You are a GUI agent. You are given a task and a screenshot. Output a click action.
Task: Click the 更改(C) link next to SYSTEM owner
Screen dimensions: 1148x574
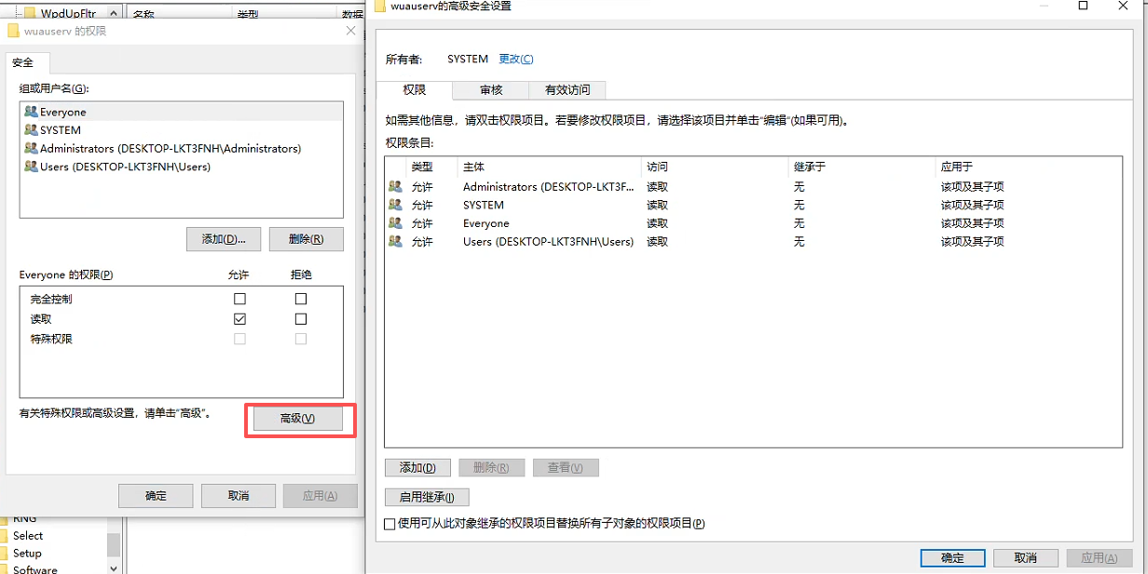click(518, 59)
